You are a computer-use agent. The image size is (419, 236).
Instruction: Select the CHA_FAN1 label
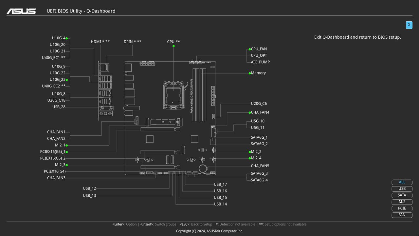[x=56, y=132]
